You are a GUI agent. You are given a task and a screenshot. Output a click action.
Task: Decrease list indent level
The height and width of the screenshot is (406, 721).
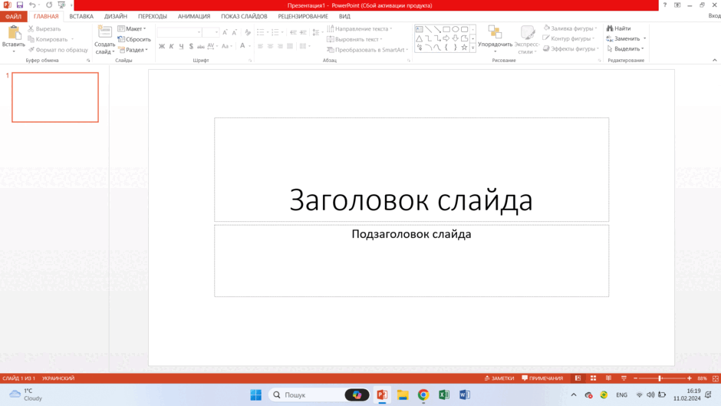[x=293, y=32]
